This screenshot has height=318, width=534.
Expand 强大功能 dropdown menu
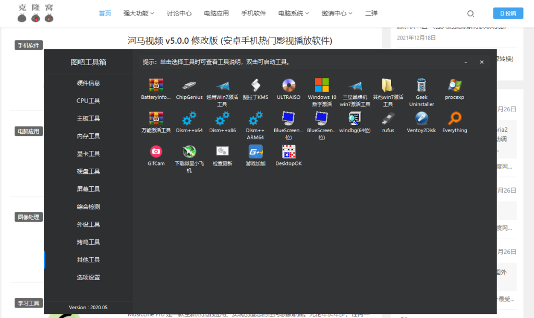point(139,13)
